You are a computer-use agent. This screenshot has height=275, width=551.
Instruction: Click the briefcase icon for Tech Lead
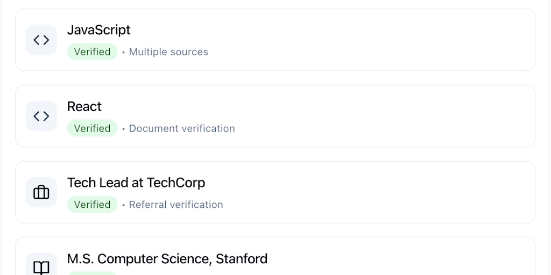pos(41,192)
